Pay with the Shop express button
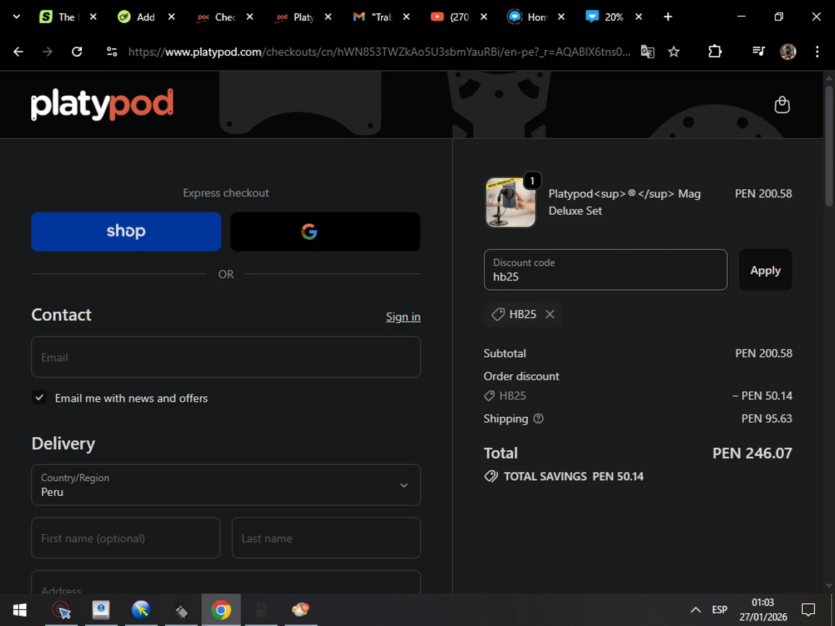This screenshot has width=835, height=626. 126,231
